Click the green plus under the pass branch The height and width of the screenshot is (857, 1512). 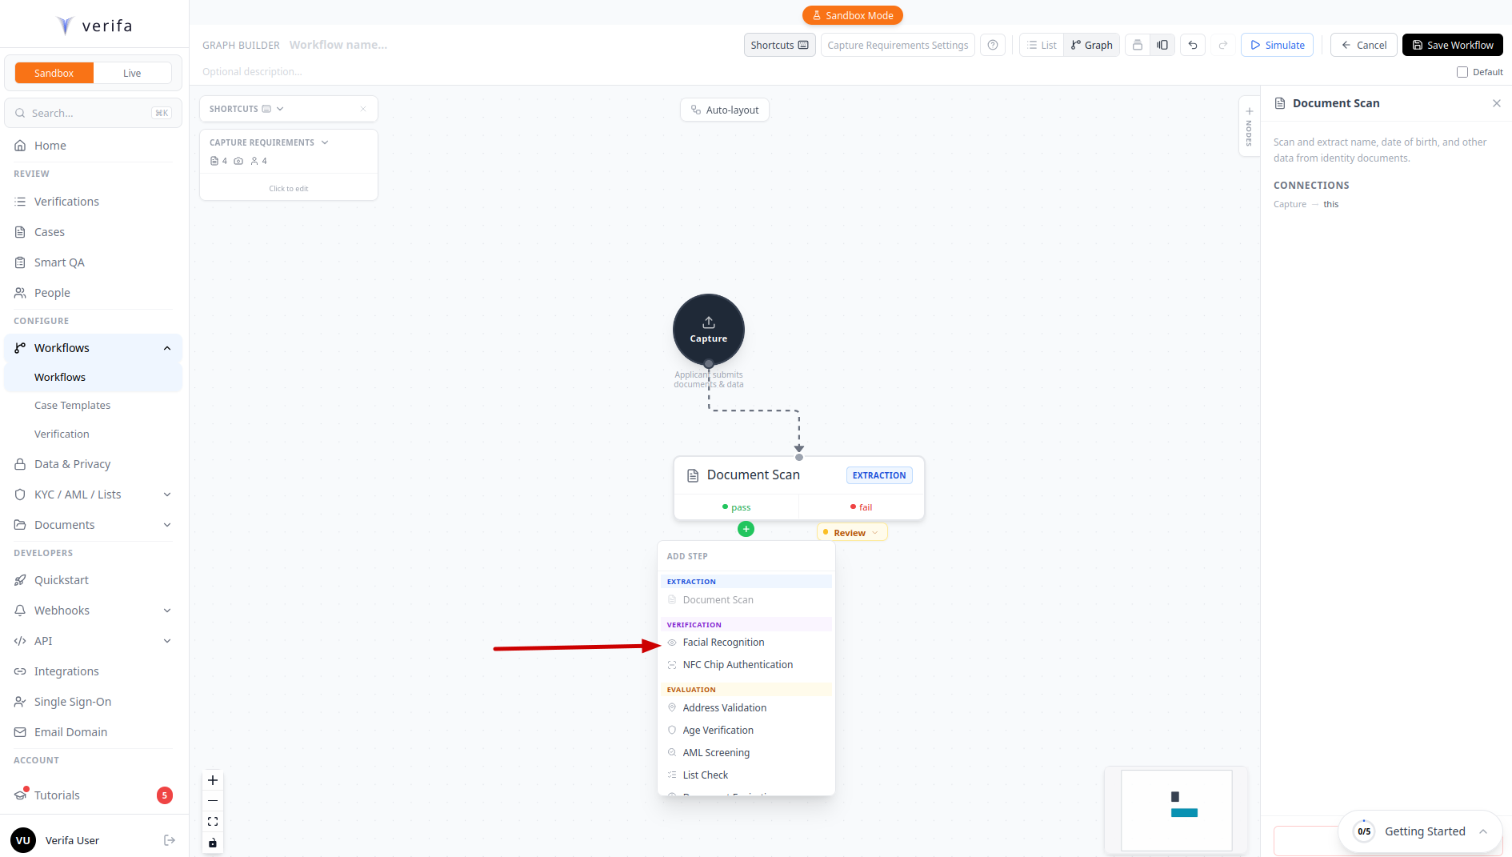[x=746, y=529]
